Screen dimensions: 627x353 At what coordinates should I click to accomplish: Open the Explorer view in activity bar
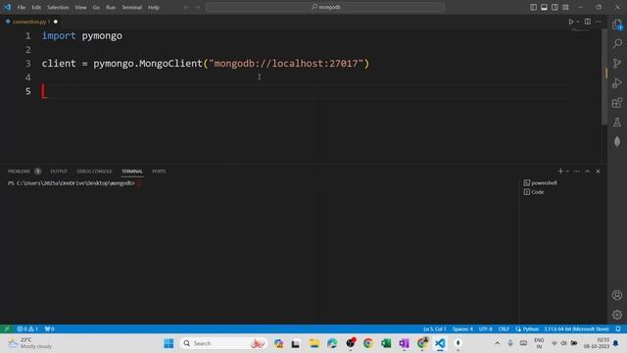pos(617,24)
